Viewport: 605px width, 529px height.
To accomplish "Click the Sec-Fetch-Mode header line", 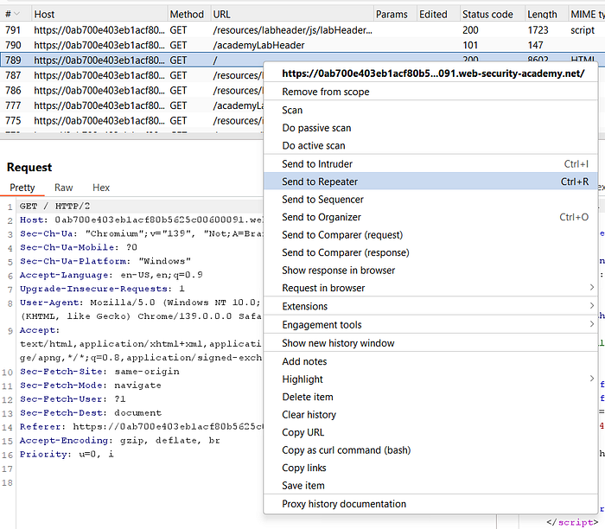I will [90, 386].
